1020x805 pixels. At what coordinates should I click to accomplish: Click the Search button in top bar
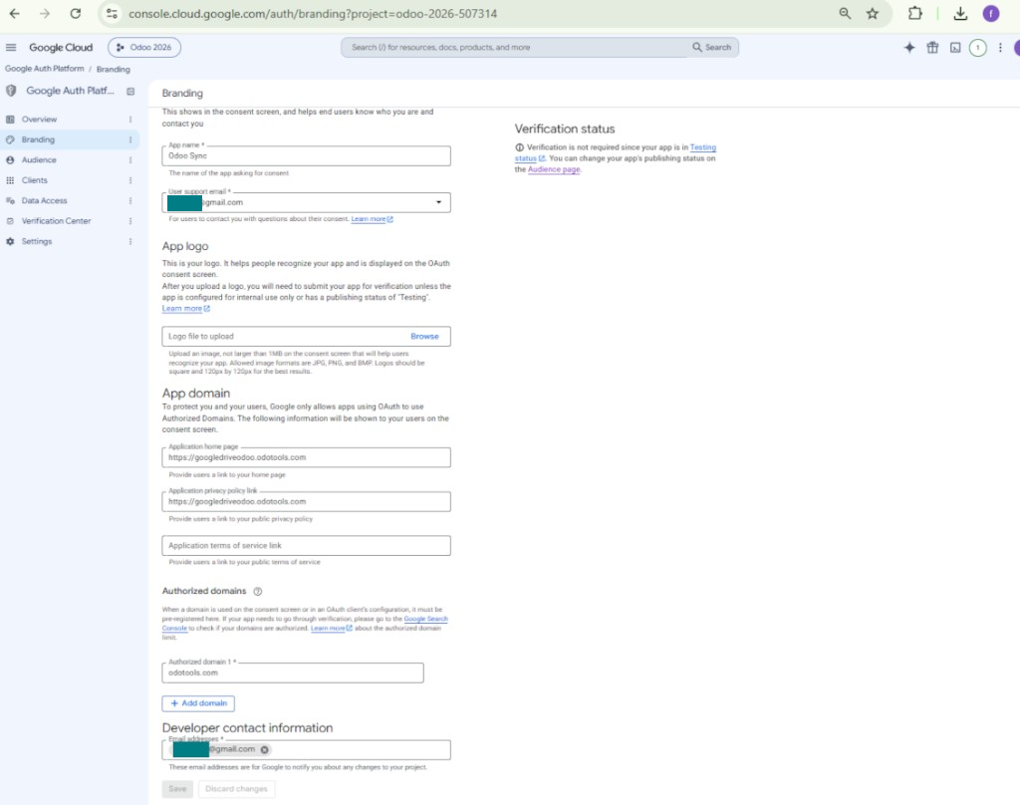point(711,48)
